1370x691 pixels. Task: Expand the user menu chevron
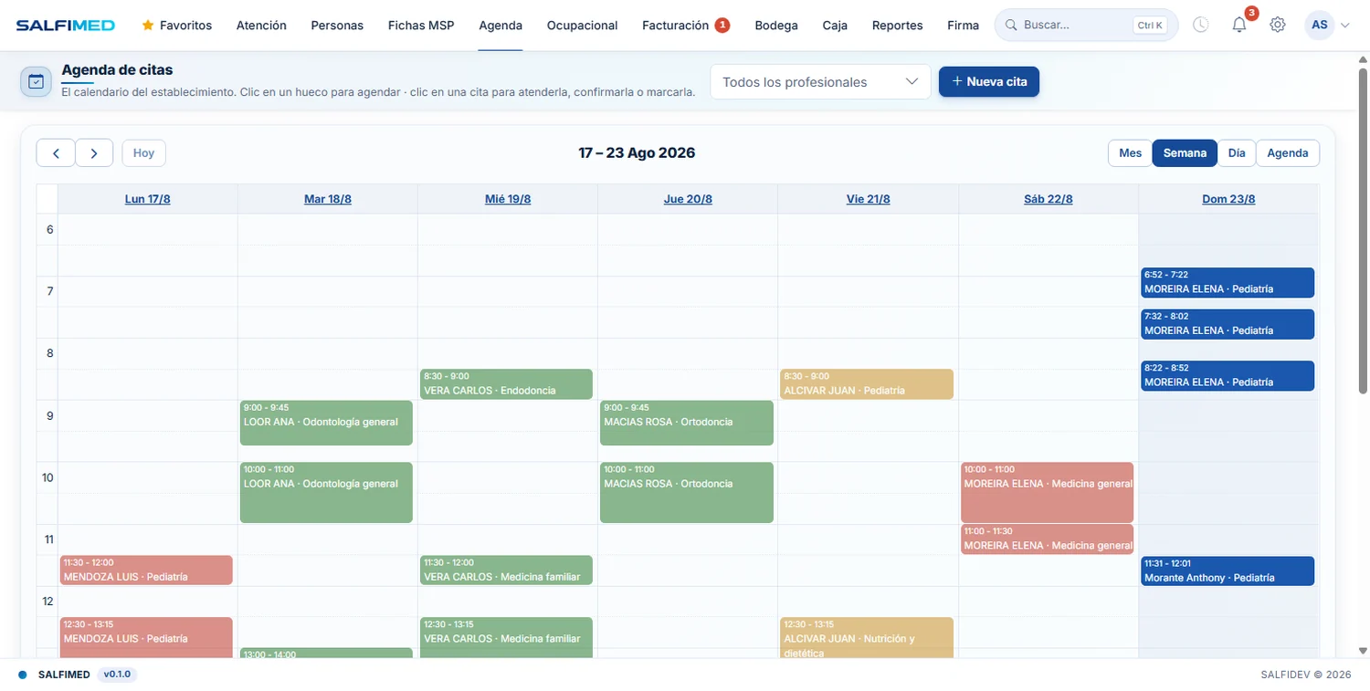[x=1344, y=26]
